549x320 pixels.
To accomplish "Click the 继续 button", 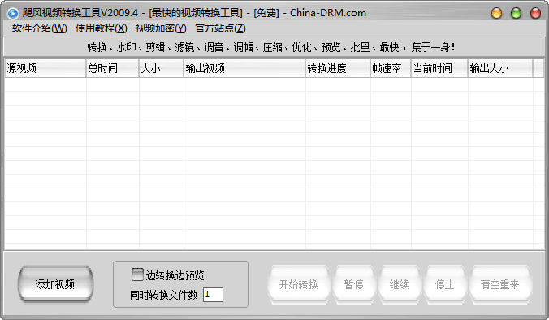I will point(399,284).
